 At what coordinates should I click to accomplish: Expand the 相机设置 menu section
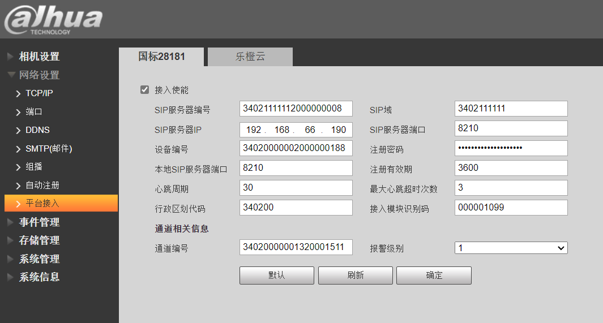[x=39, y=57]
